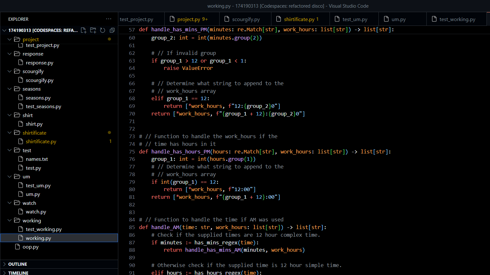Image resolution: width=490 pixels, height=275 pixels.
Task: Click the modified dot on the project folder
Action: [x=109, y=39]
